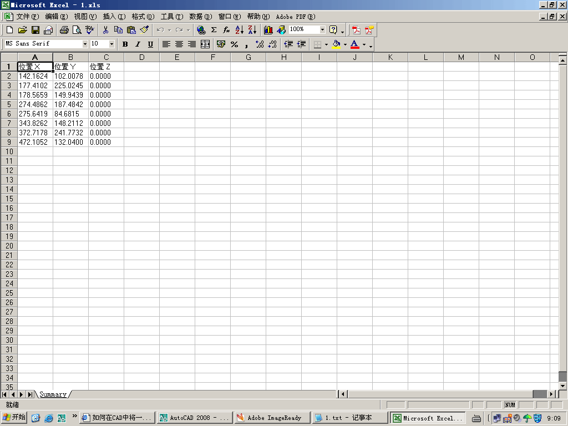This screenshot has width=568, height=426.
Task: Sort ascending with A-Z icon
Action: coord(240,30)
